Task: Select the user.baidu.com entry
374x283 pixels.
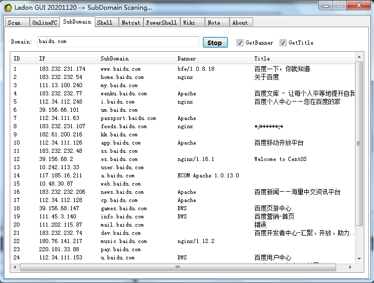Action: (x=183, y=167)
